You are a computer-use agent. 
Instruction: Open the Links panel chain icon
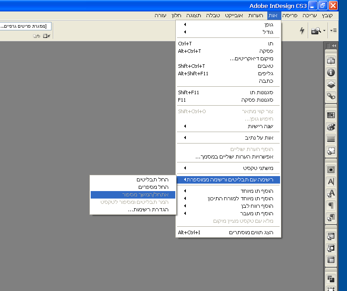(331, 96)
